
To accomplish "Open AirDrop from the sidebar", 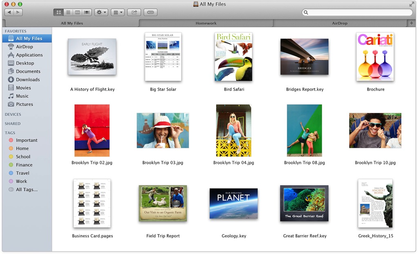I will point(24,47).
